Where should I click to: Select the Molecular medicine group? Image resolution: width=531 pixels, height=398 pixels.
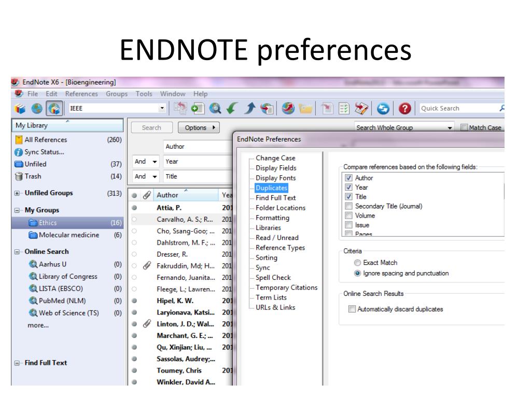pos(69,235)
